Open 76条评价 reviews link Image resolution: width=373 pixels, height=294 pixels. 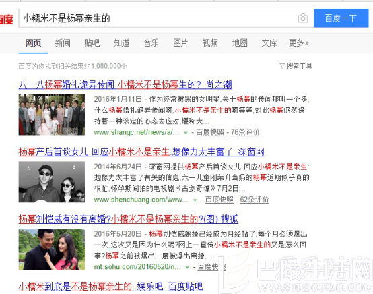245,132
